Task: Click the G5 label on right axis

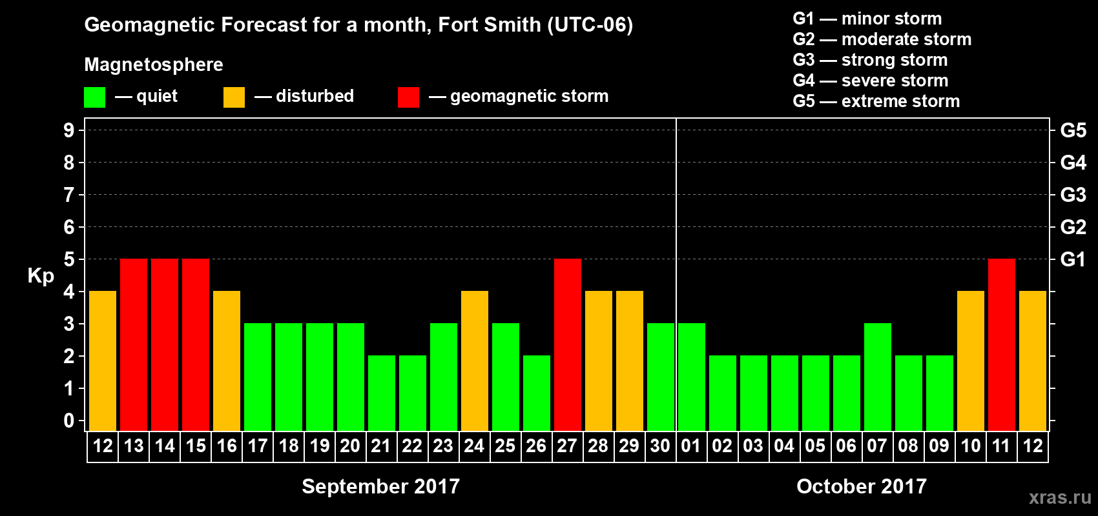Action: coord(1073,130)
